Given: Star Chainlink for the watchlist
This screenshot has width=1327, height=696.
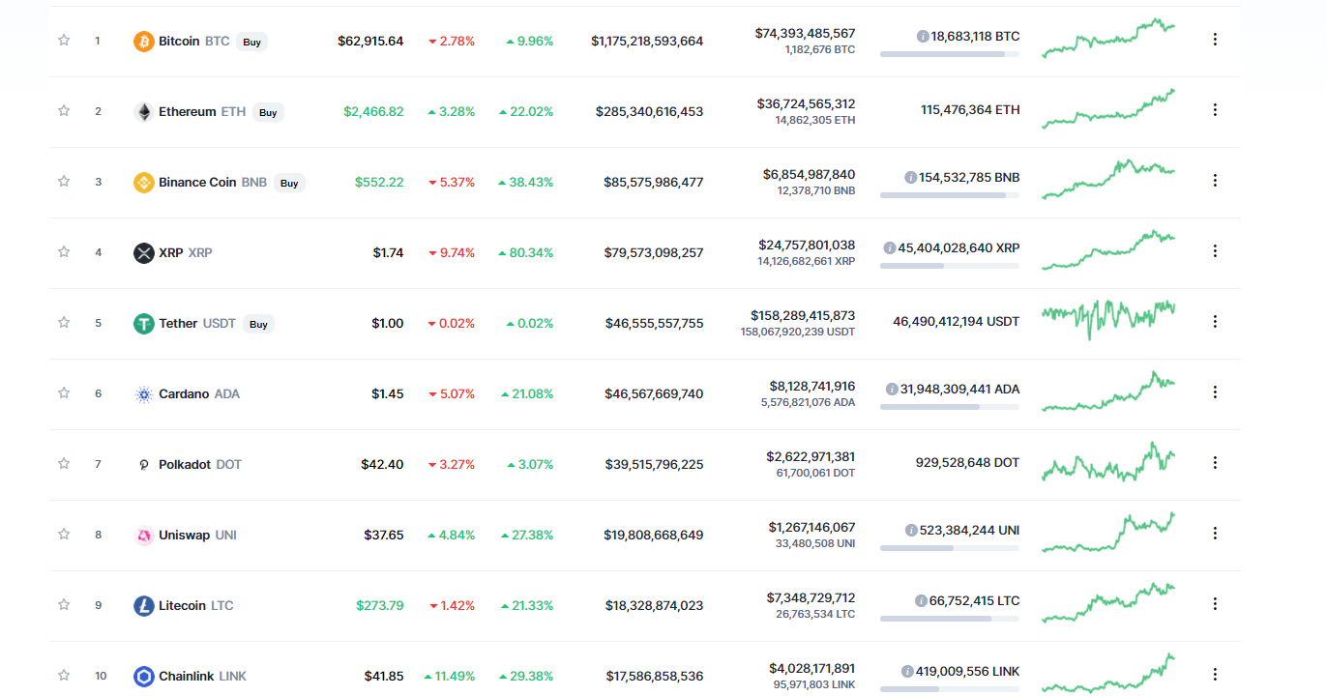Looking at the screenshot, I should 64,676.
